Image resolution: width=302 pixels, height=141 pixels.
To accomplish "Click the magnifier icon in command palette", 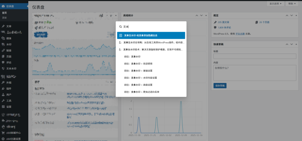I will coord(120,27).
